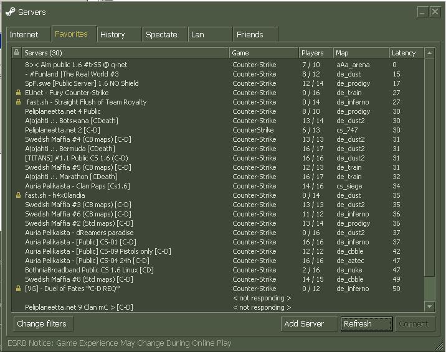Select fast.sh - h4x0landia server row
Screen dimensions: 446x352
pos(218,195)
